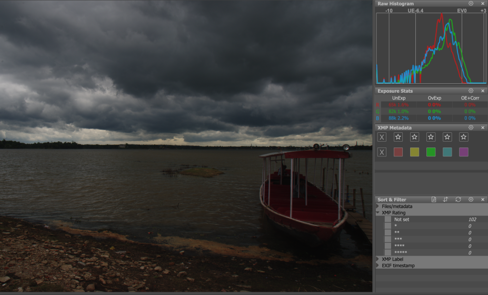
Task: Check the four-star (****) rating filter
Action: 388,246
